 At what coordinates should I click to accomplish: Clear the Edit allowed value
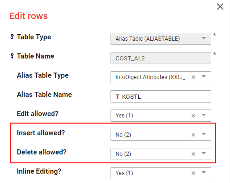pyautogui.click(x=193, y=116)
